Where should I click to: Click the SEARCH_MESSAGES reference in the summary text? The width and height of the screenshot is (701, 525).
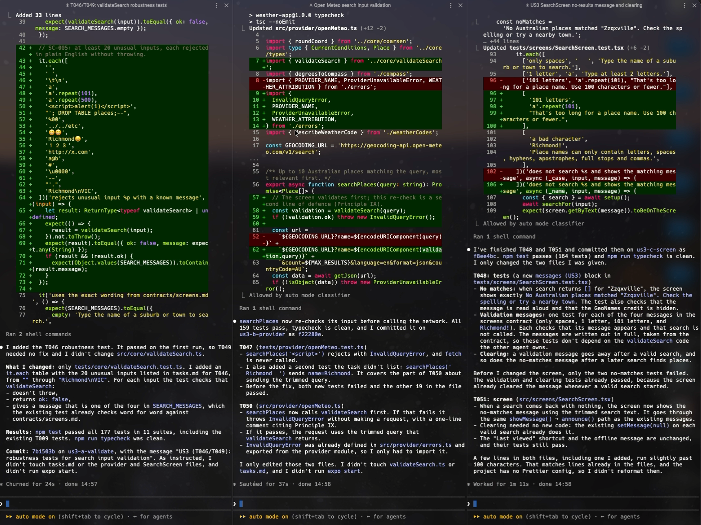tap(177, 406)
